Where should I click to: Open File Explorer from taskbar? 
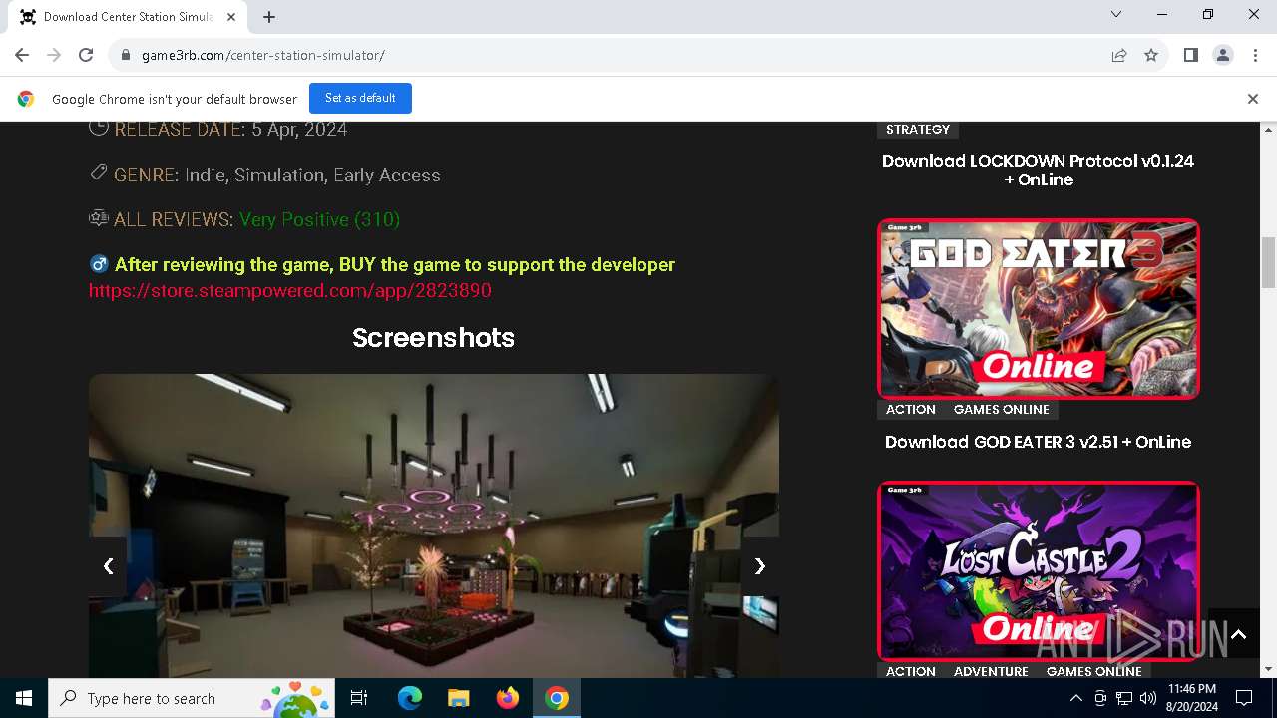pos(459,698)
